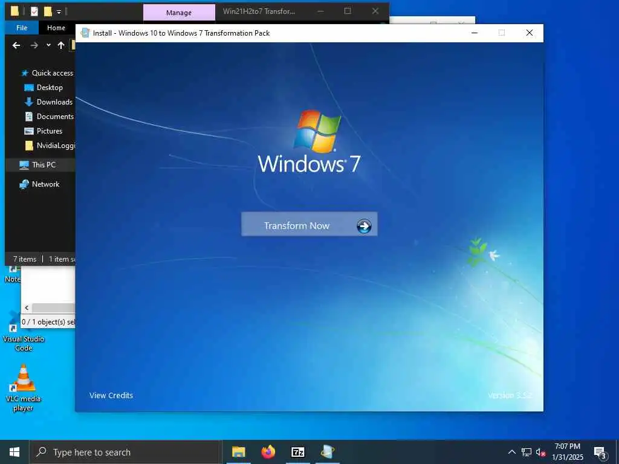Switch to the Home ribbon tab in Explorer

(56, 28)
